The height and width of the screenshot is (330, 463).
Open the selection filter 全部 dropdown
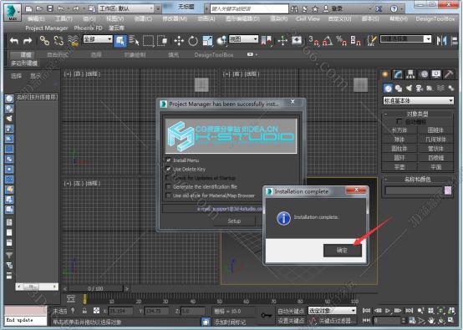click(98, 39)
